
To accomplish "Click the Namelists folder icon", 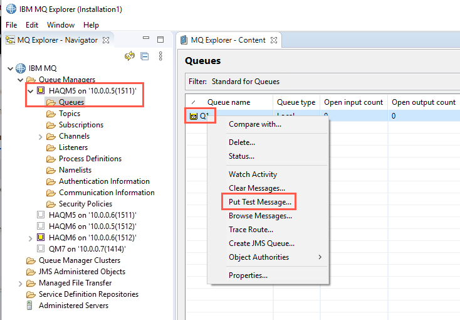I will [x=51, y=170].
